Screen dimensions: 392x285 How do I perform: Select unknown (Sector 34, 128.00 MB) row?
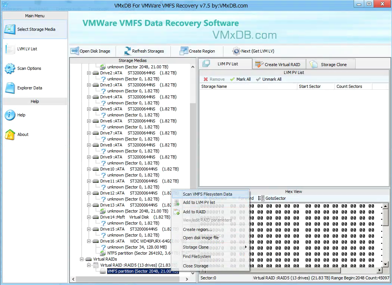click(x=137, y=247)
